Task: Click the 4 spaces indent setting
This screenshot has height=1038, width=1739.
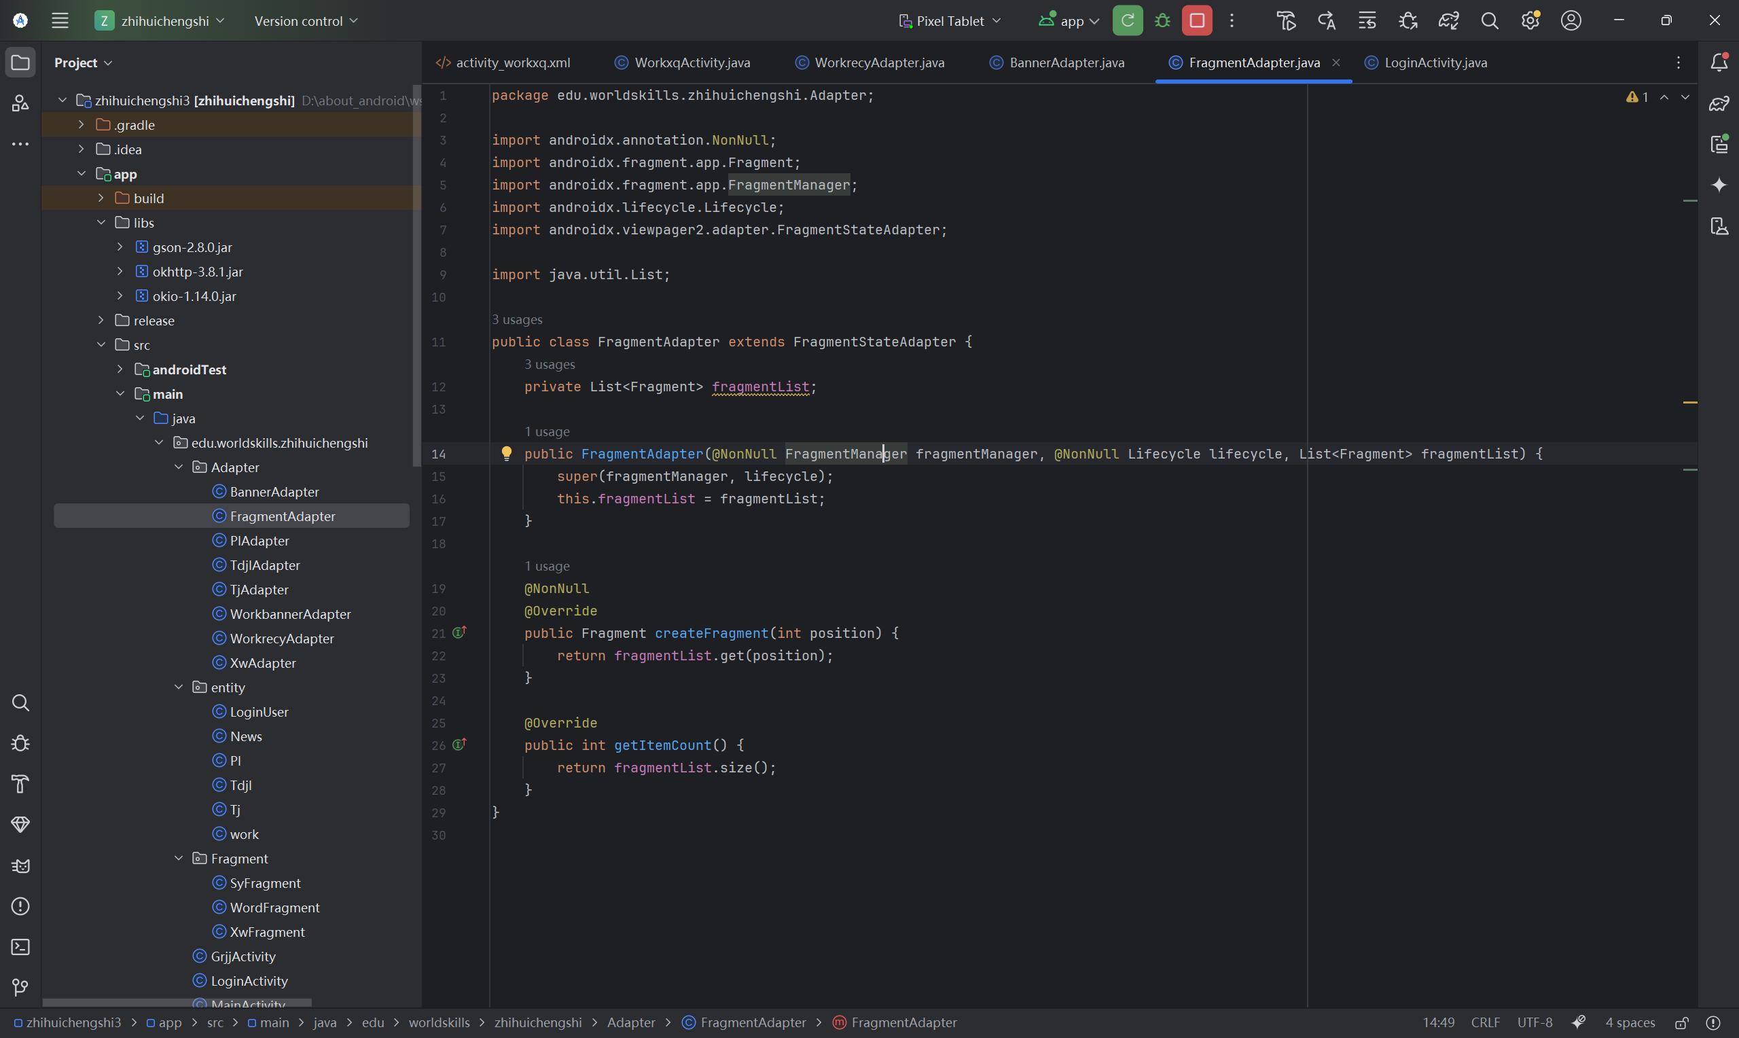Action: [1629, 1022]
